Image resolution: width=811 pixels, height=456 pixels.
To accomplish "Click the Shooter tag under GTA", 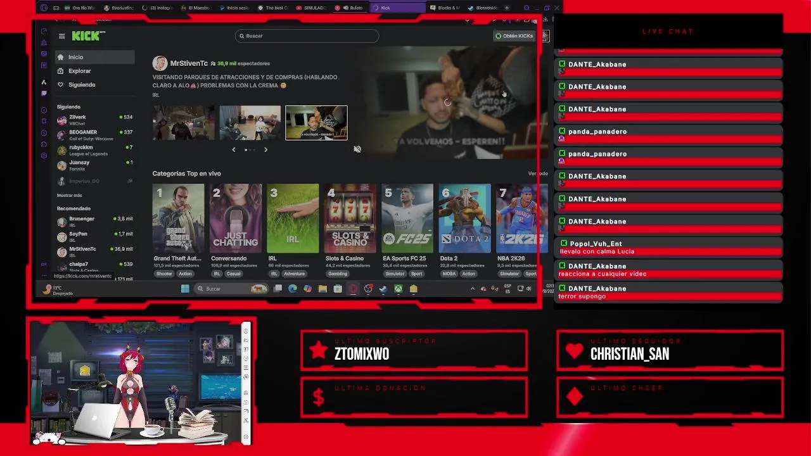I will coord(164,274).
